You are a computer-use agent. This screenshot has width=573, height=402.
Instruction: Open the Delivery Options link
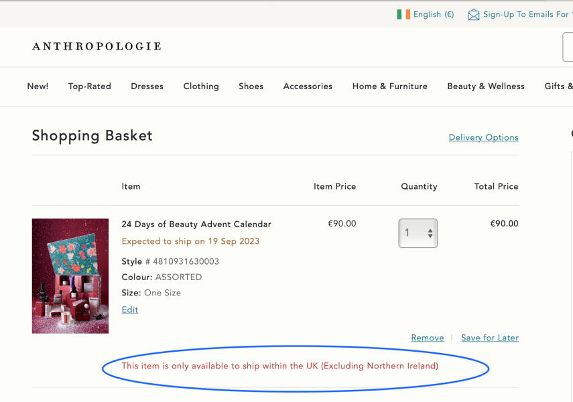coord(483,137)
